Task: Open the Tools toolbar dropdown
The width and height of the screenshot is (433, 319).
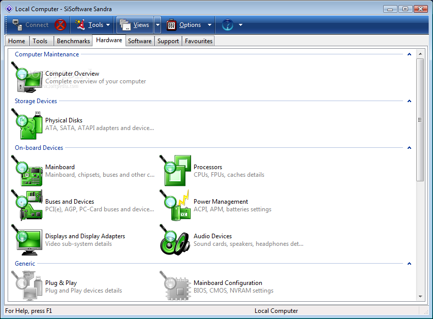Action: (108, 25)
